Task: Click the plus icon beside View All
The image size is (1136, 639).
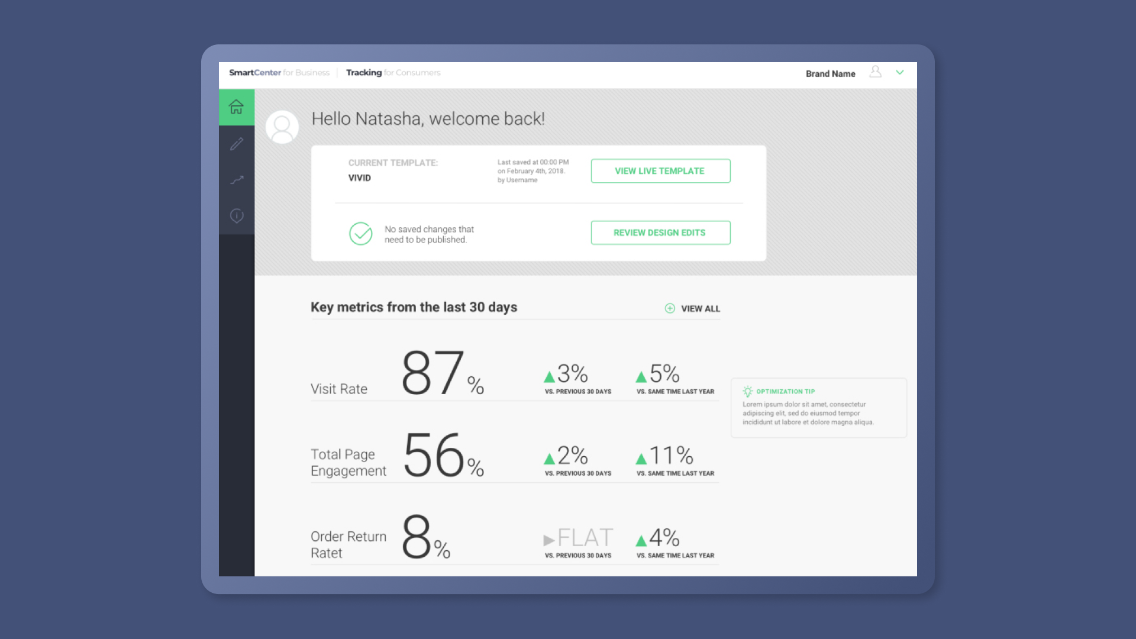Action: coord(670,308)
